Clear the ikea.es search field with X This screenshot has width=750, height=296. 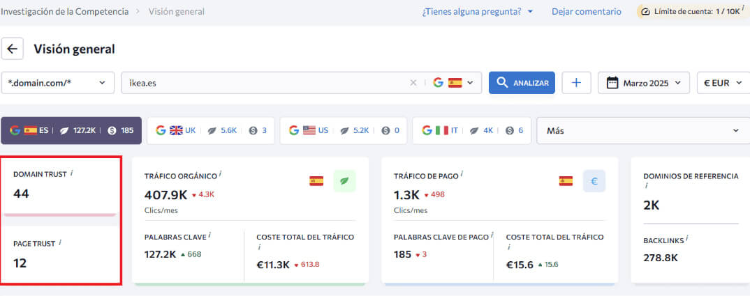coord(413,83)
